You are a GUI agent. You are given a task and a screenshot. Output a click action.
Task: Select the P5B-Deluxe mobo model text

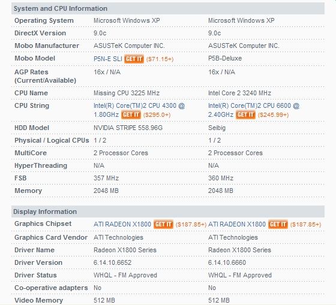pos(225,58)
